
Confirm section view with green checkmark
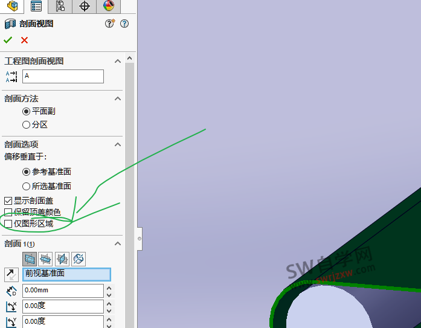pyautogui.click(x=8, y=40)
